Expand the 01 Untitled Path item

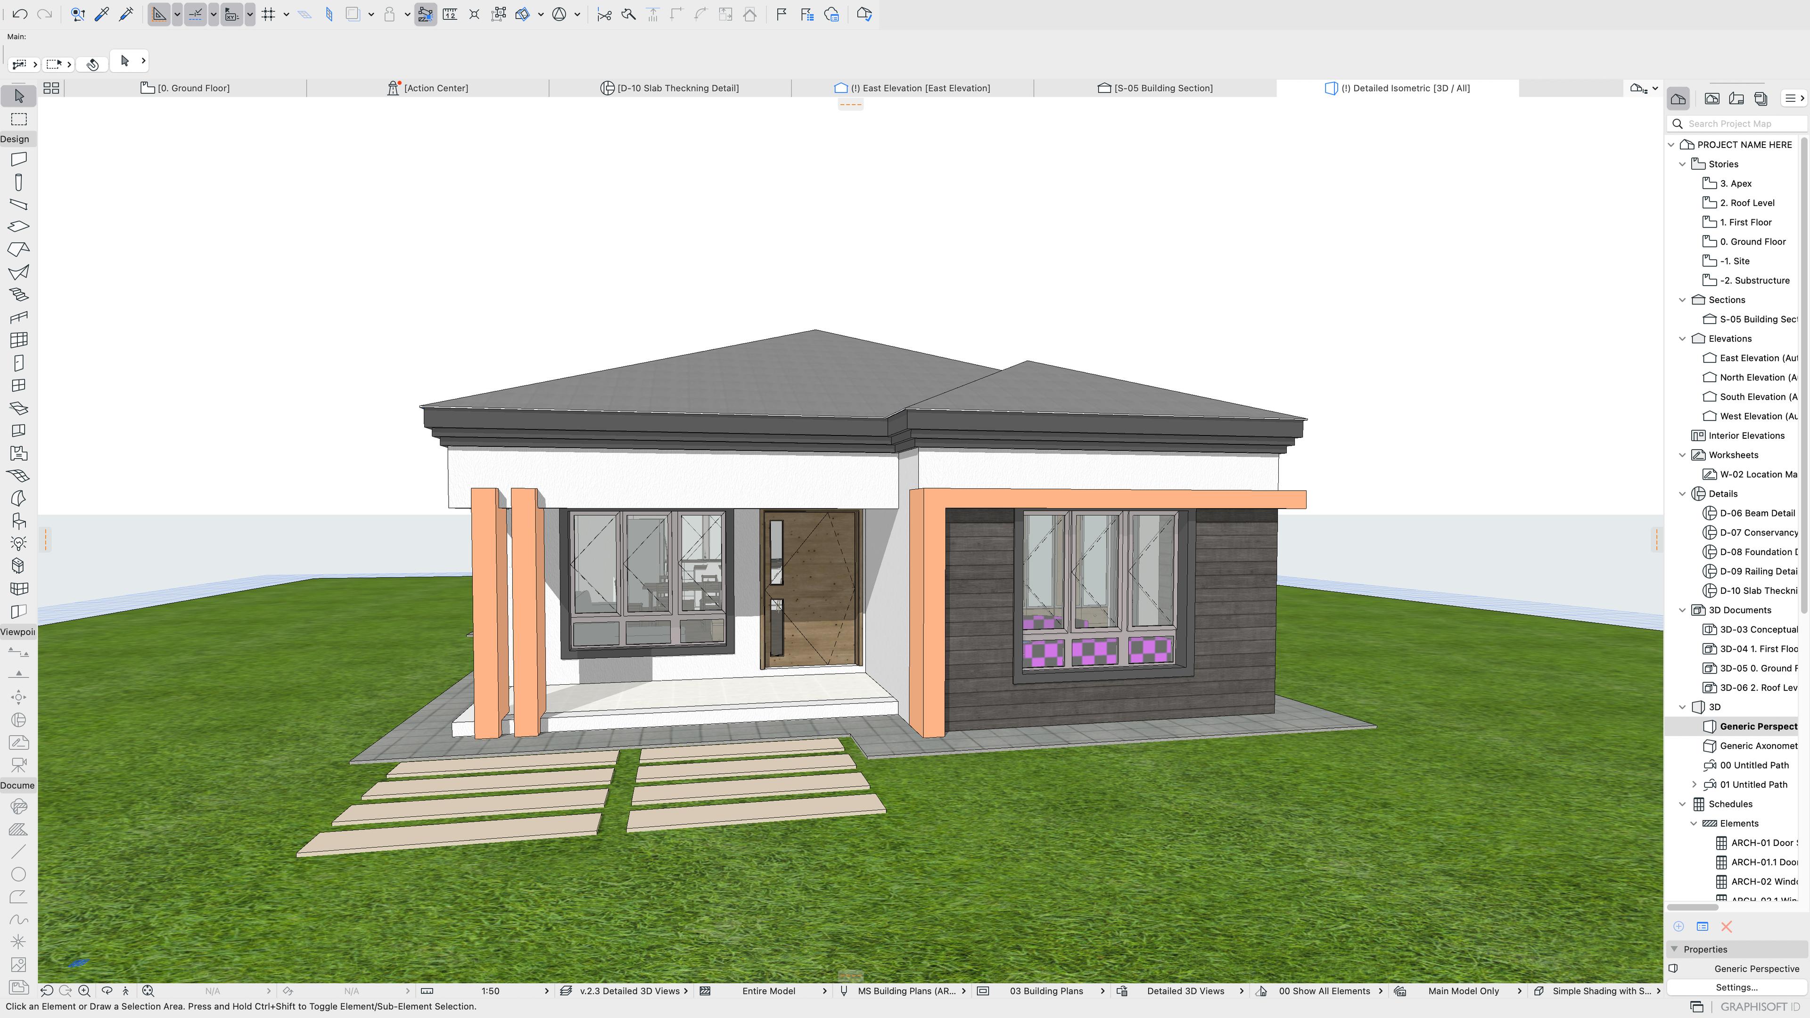1694,785
